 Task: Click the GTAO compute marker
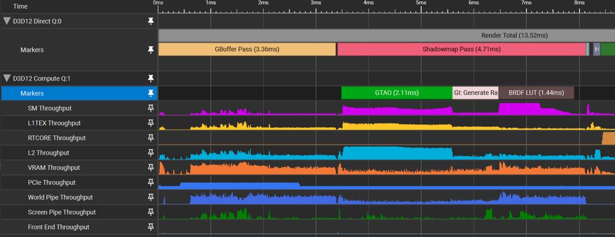pos(397,93)
